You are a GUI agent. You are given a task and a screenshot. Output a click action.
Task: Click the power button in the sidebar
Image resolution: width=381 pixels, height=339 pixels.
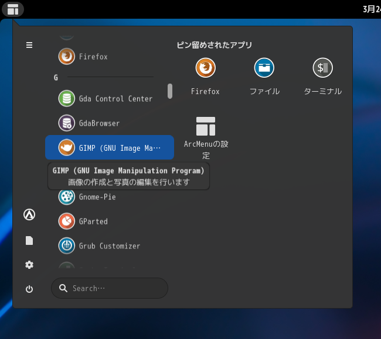pos(29,289)
